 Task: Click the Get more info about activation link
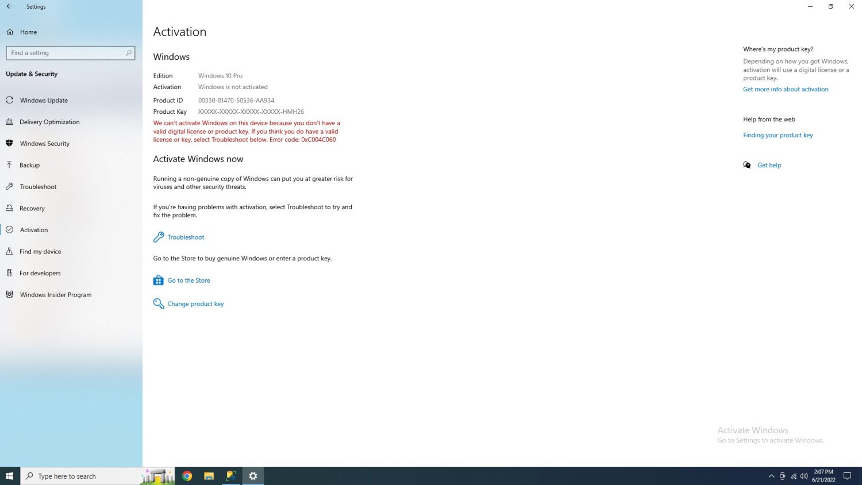pos(786,90)
